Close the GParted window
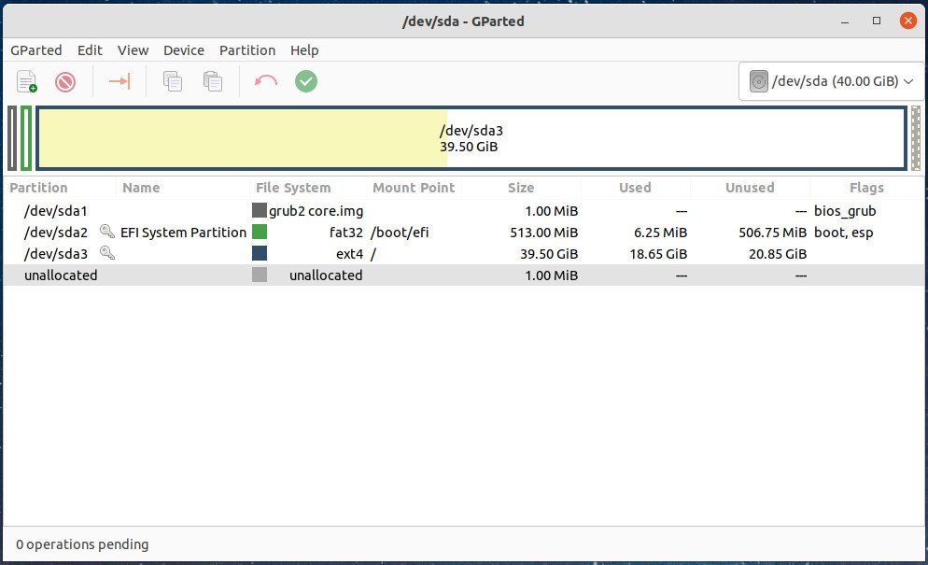Viewport: 928px width, 565px height. pyautogui.click(x=907, y=21)
